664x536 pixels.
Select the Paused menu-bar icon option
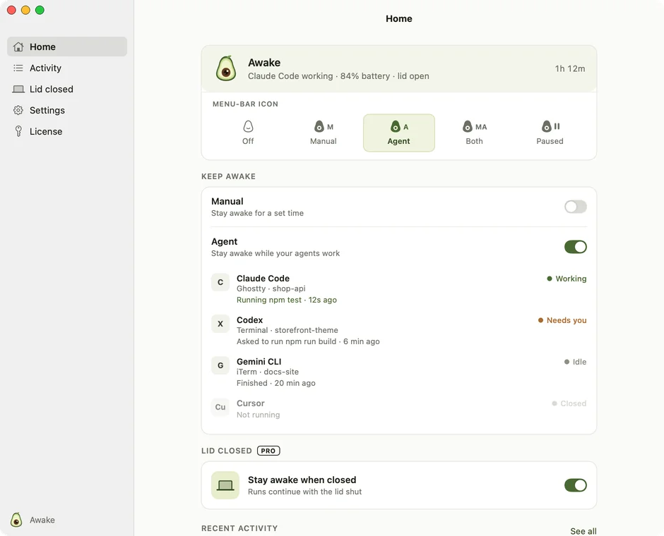[x=550, y=133]
